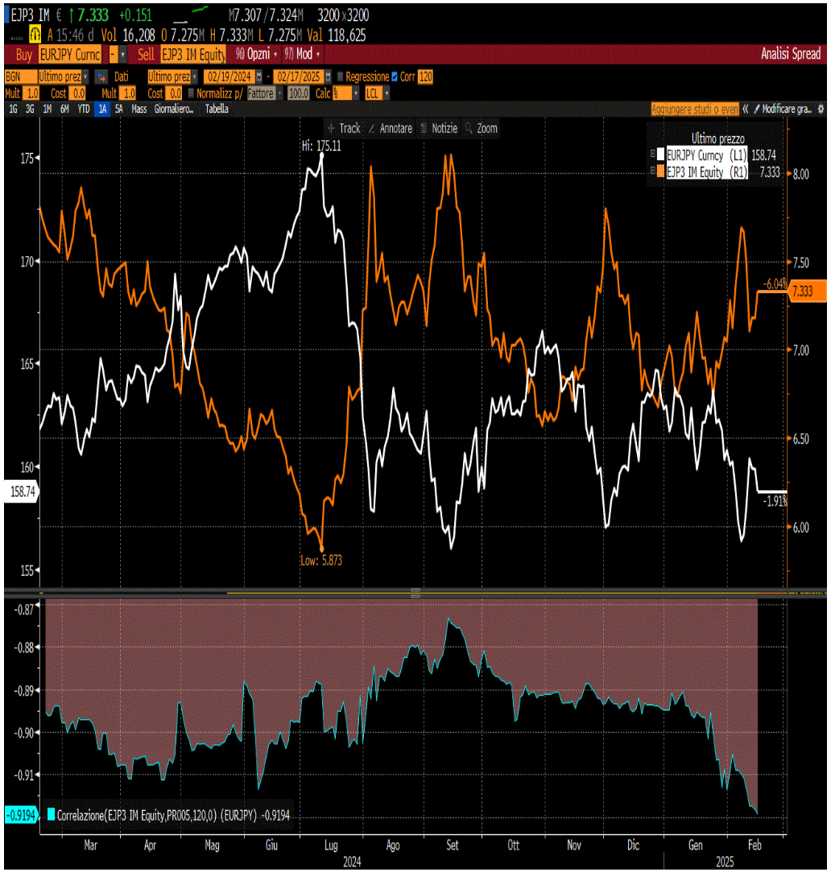Expand the EURJPY Curncy legend entry
Image resolution: width=831 pixels, height=872 pixels.
(653, 154)
